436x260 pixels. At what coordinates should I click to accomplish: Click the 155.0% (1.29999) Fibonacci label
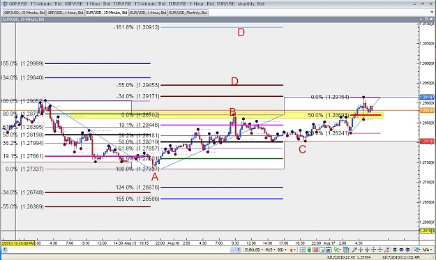(22, 63)
